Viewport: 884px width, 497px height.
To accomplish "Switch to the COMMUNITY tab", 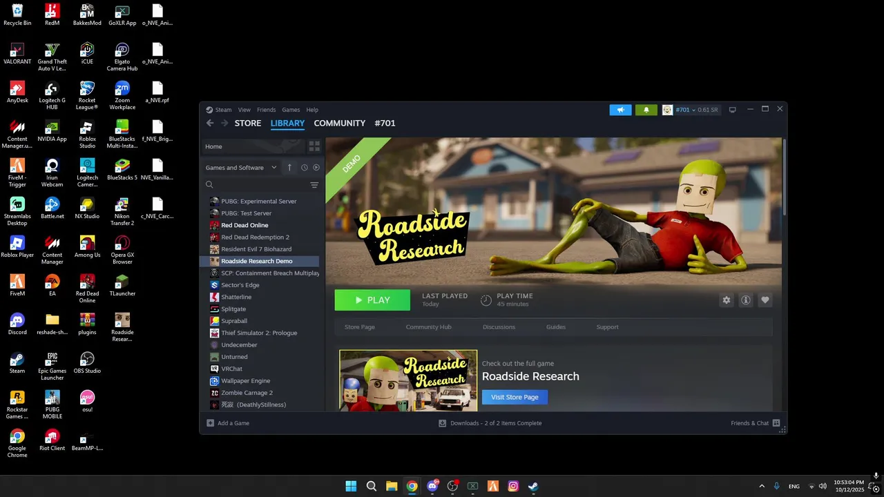I will pos(340,123).
